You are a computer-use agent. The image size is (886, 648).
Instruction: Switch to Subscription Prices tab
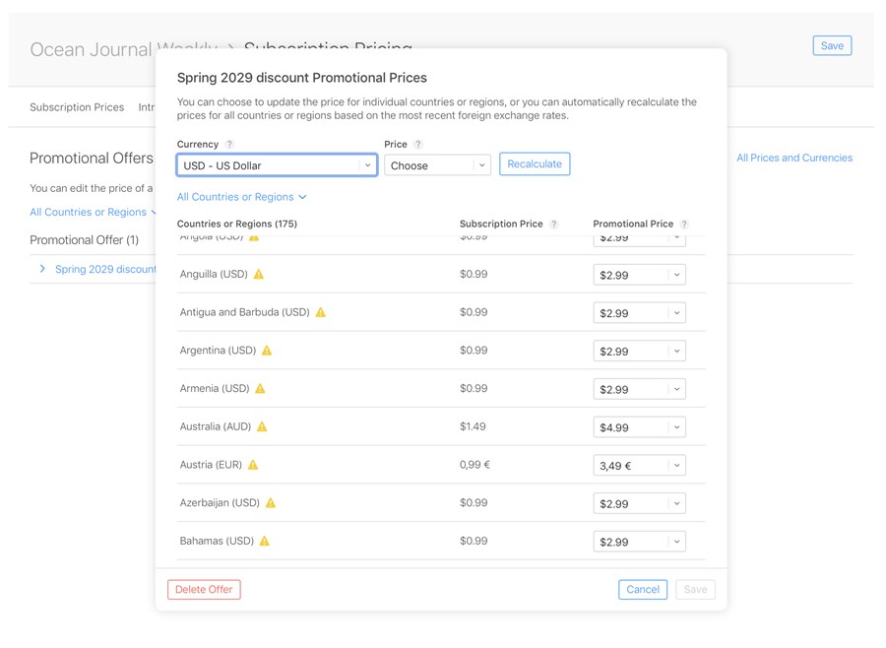(x=77, y=107)
